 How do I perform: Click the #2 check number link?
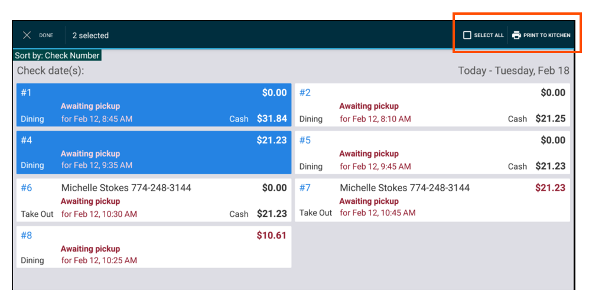[x=305, y=93]
